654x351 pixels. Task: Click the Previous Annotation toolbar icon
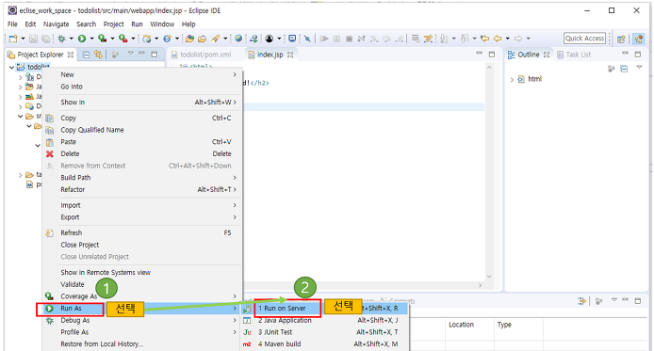tap(465, 39)
